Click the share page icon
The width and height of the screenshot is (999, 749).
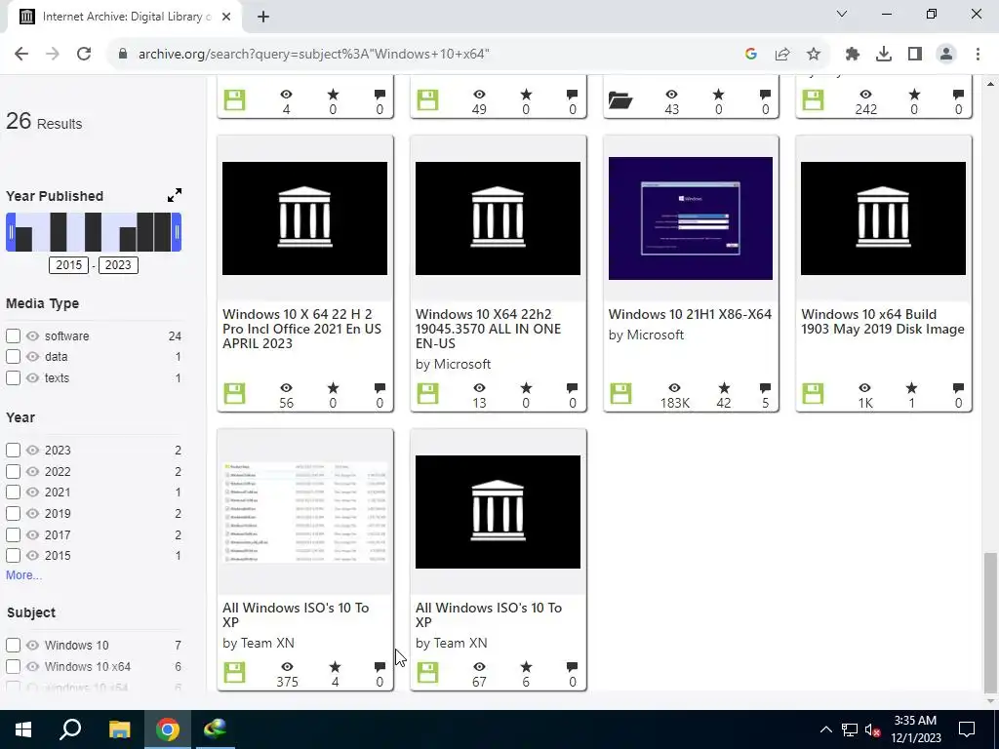tap(782, 55)
